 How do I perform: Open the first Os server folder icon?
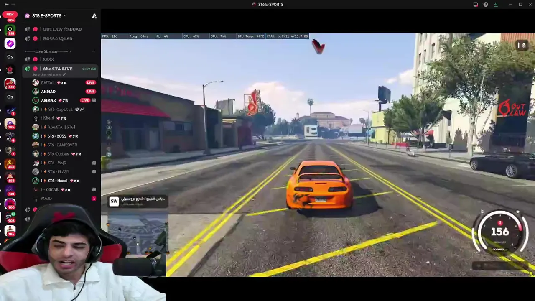[10, 57]
